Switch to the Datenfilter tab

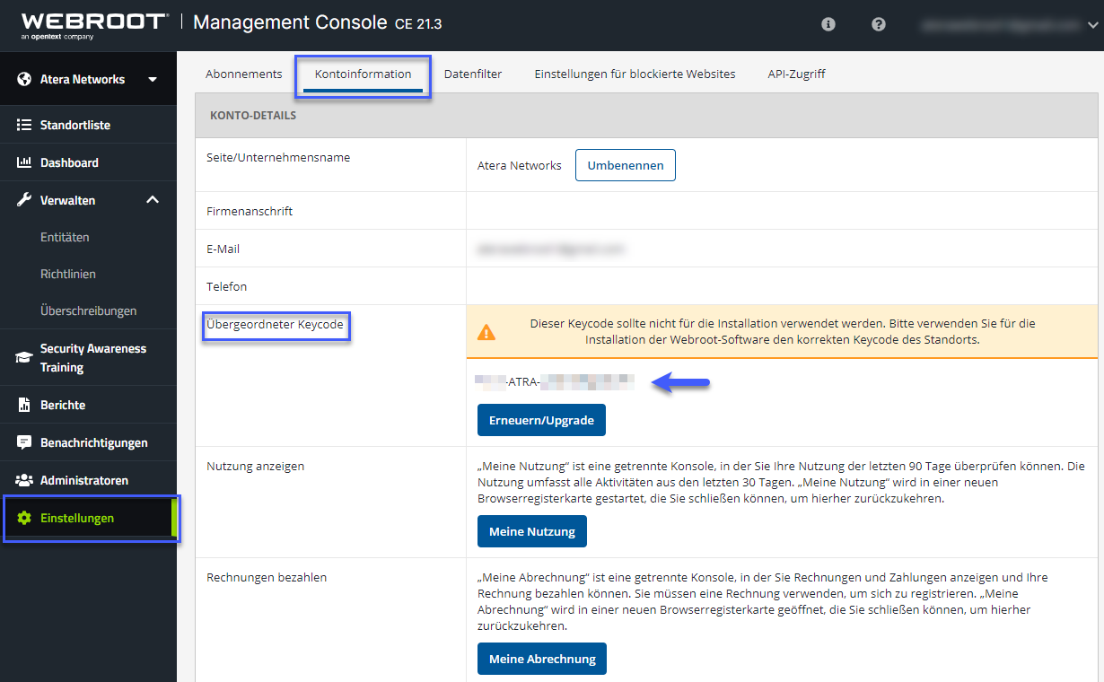tap(473, 74)
